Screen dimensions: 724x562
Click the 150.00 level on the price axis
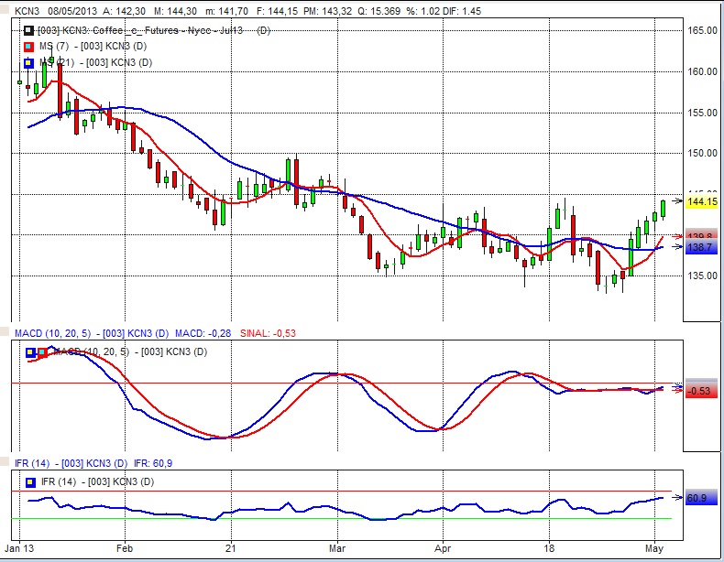click(702, 153)
